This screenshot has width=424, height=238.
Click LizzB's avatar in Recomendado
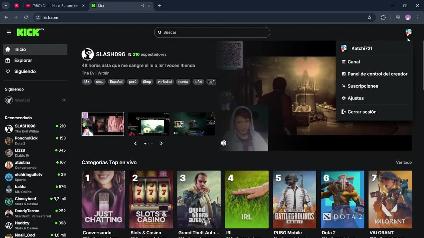click(x=9, y=153)
